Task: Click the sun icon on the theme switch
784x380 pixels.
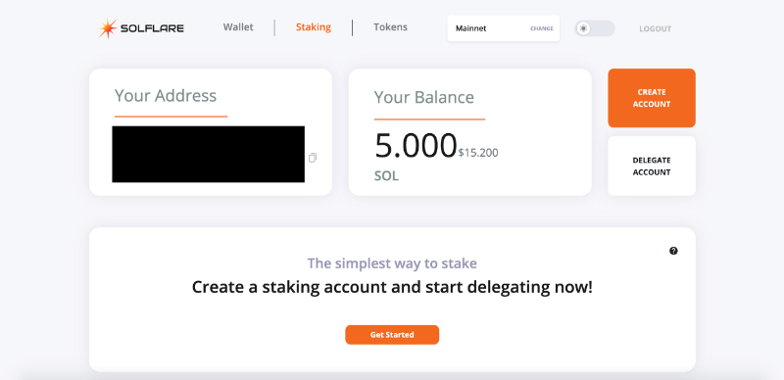Action: point(583,28)
